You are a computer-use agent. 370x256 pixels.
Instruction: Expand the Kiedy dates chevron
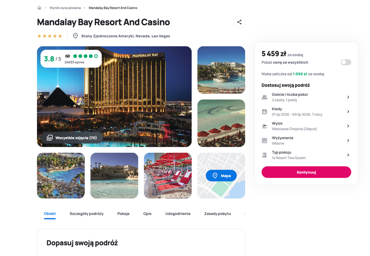[x=348, y=112]
